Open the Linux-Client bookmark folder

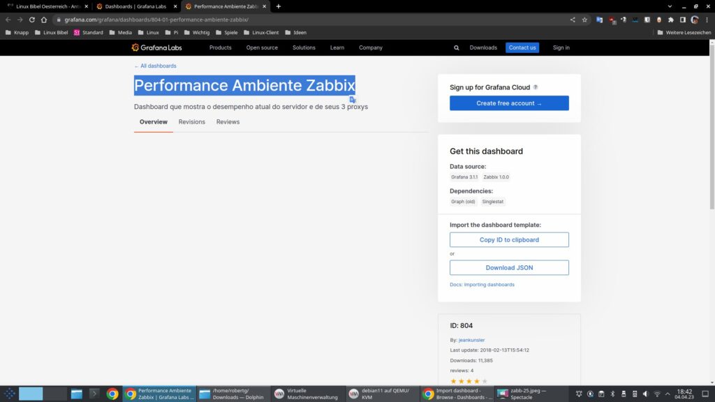coord(261,32)
